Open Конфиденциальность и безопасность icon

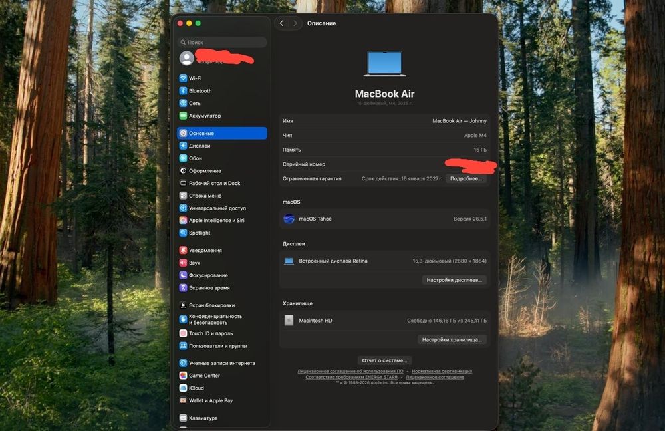click(x=183, y=319)
